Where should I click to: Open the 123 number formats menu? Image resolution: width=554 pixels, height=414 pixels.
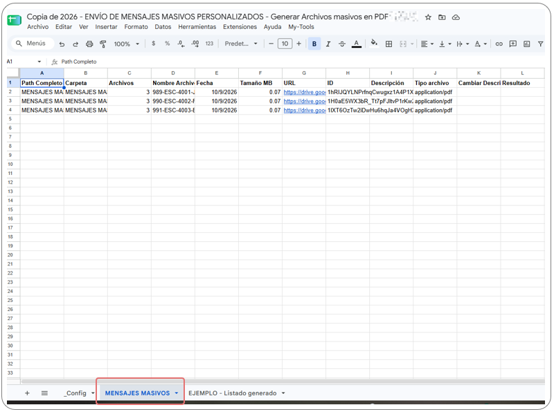tap(209, 44)
